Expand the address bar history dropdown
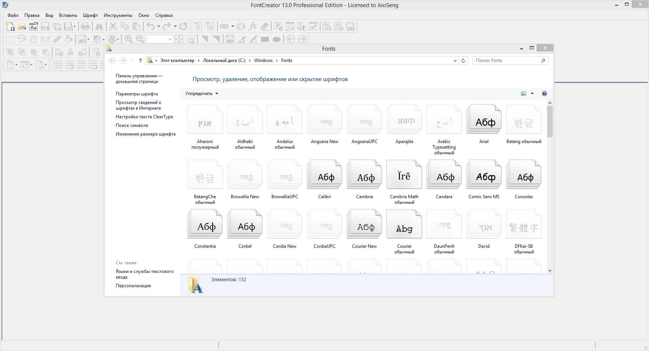 455,60
